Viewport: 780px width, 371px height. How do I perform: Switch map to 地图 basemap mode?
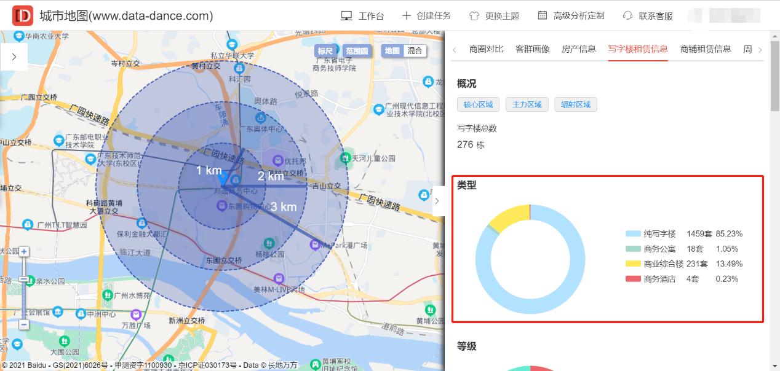click(392, 52)
